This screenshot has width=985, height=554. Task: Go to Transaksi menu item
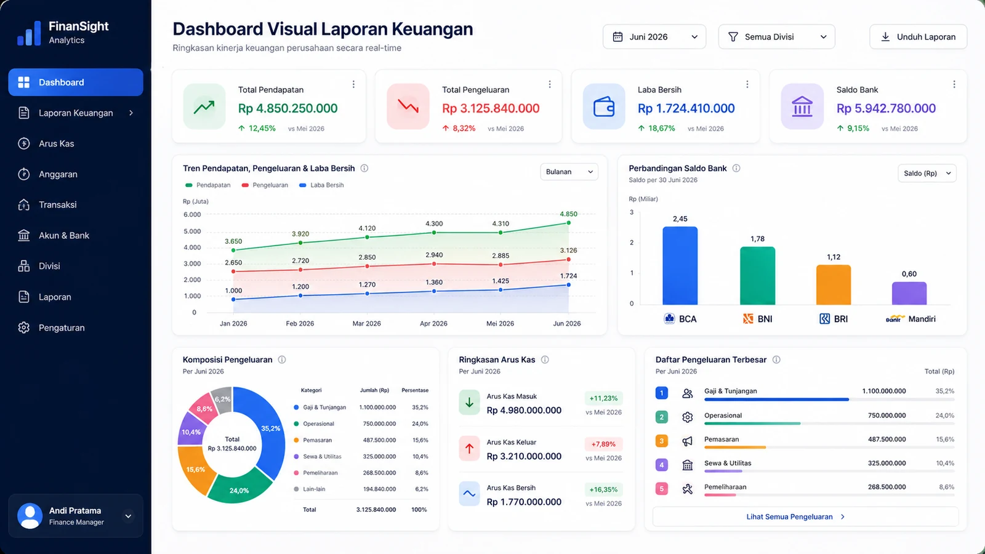point(76,204)
